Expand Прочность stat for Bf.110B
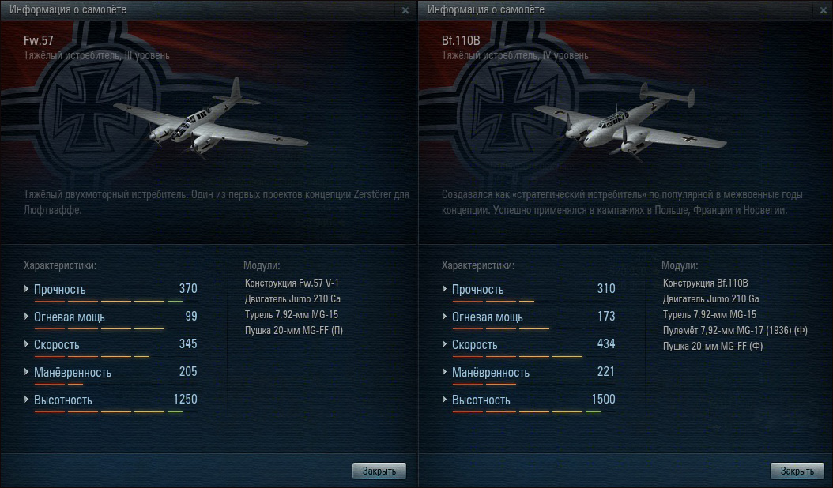Viewport: 833px width, 488px height. (x=444, y=289)
